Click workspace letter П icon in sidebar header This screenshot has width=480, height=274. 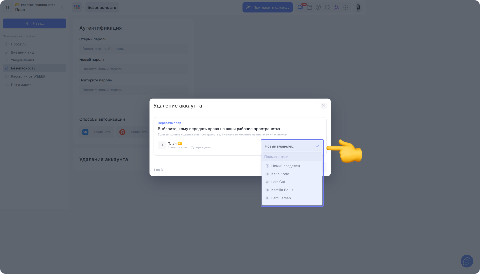pos(8,7)
